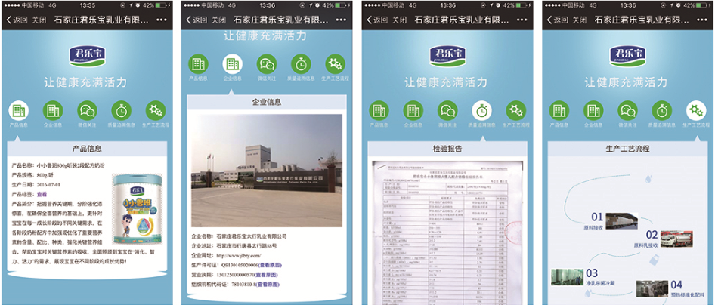The height and width of the screenshot is (305, 715).
Task: Tap 生产工艺流程 icon on the 产品信息 panel screen
Action: pos(156,110)
